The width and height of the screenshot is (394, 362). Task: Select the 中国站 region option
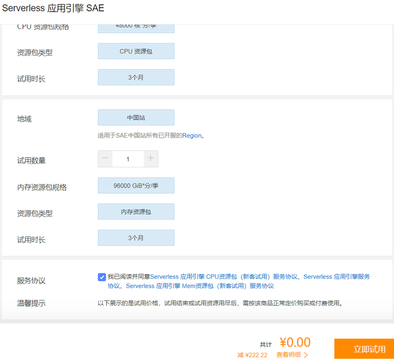[136, 117]
